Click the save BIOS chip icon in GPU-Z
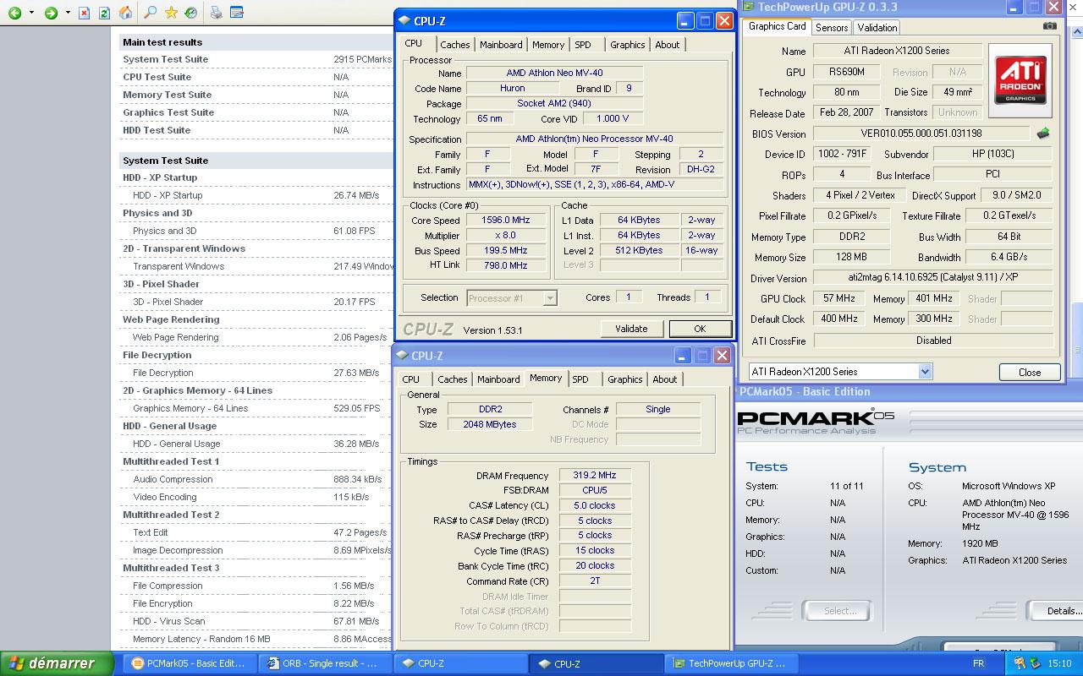Image resolution: width=1083 pixels, height=676 pixels. 1043,134
